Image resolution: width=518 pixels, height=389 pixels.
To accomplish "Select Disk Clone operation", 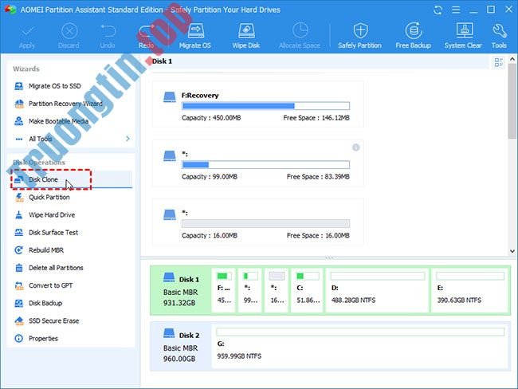I will [x=71, y=179].
